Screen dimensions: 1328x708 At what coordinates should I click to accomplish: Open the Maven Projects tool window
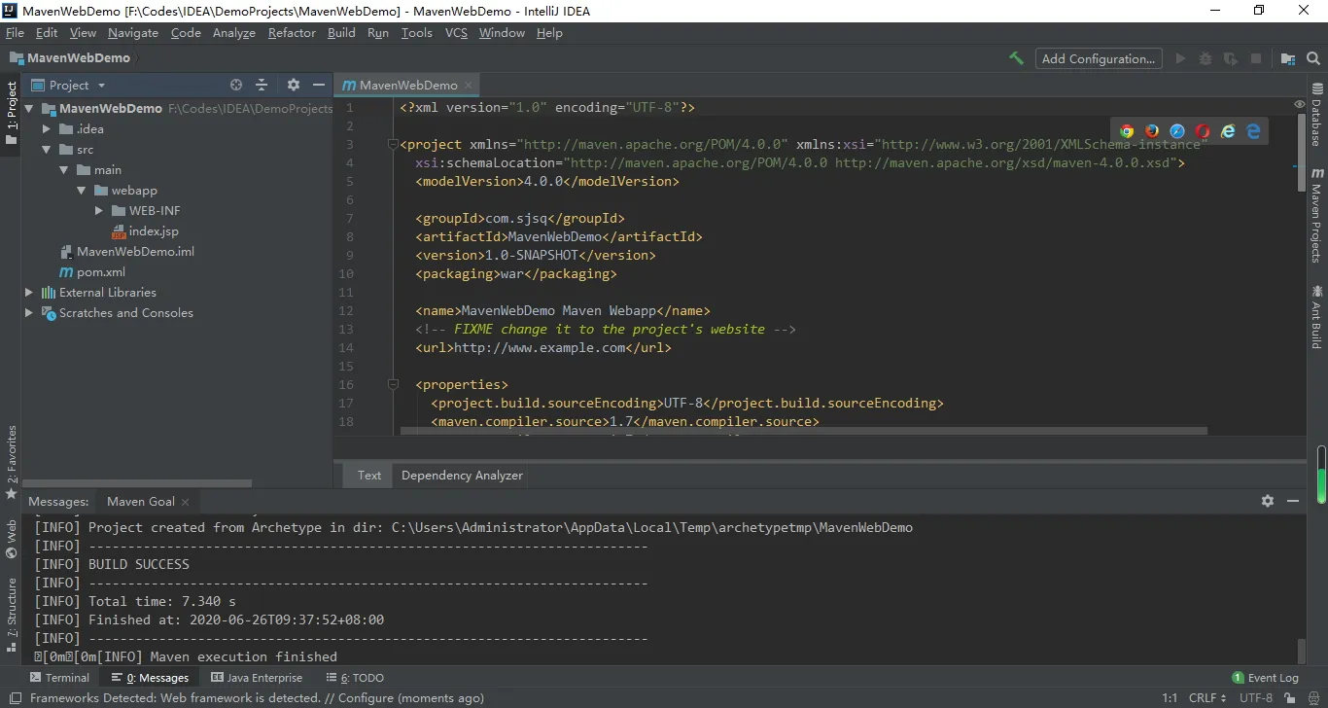1316,216
